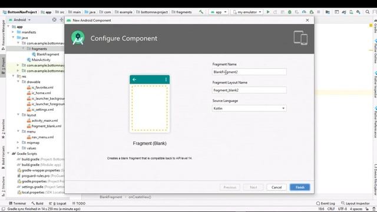Open the Favorites side tool window
Screen dimensions: 377x212
(3, 129)
